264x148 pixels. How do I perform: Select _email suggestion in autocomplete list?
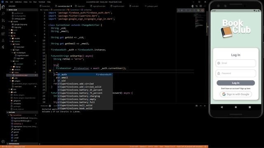pos(85,78)
